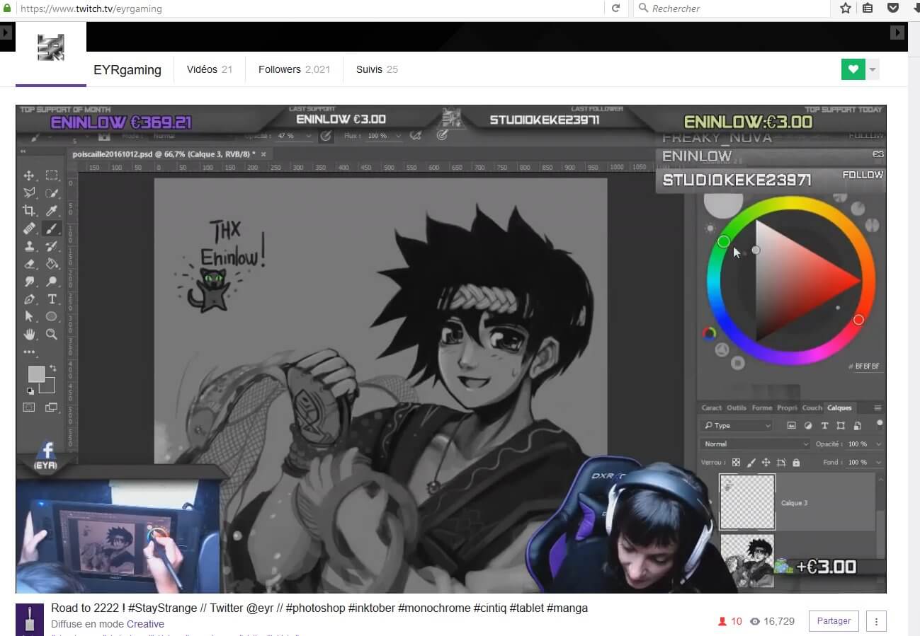Select the Quick Selection tool
Viewport: 920px width, 636px height.
pyautogui.click(x=52, y=193)
